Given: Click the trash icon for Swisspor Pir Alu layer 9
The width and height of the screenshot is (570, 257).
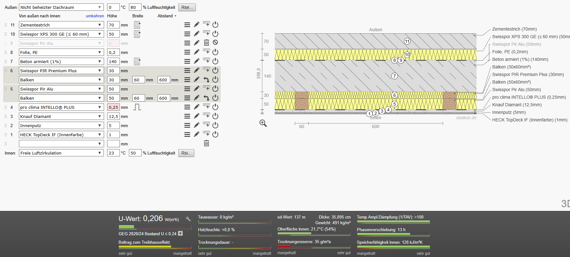Looking at the screenshot, I should [206, 43].
